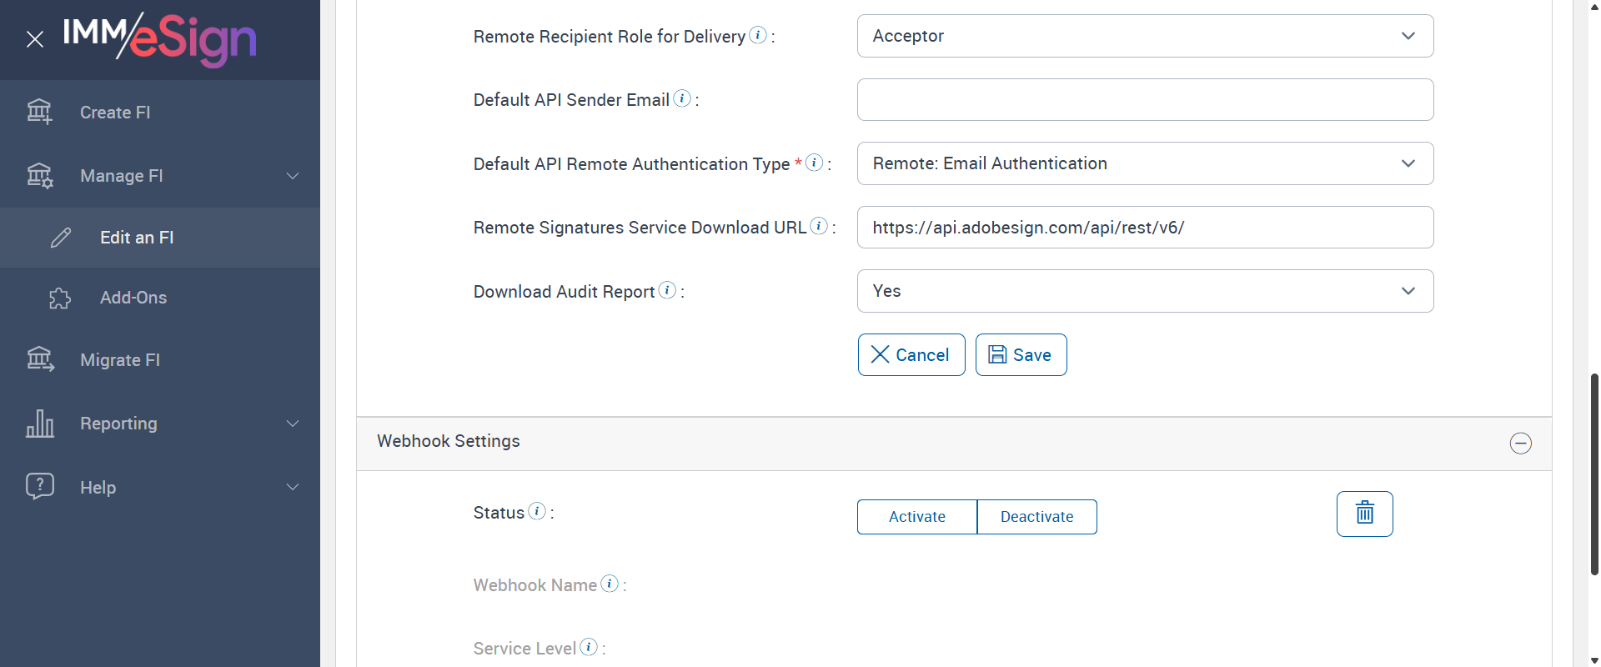Click info icon beside Remote Recipient Role for Delivery
This screenshot has height=667, width=1601.
point(758,35)
